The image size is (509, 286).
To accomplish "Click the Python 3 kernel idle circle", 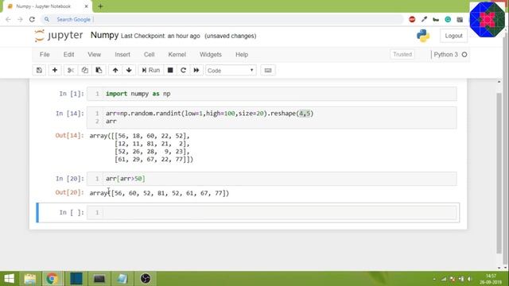I will (x=464, y=55).
